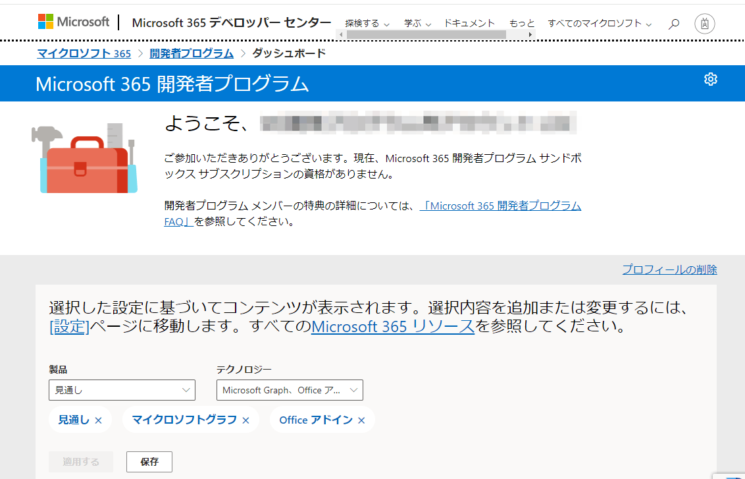Expand the 学ぶ navigation menu
This screenshot has width=745, height=479.
coord(416,22)
